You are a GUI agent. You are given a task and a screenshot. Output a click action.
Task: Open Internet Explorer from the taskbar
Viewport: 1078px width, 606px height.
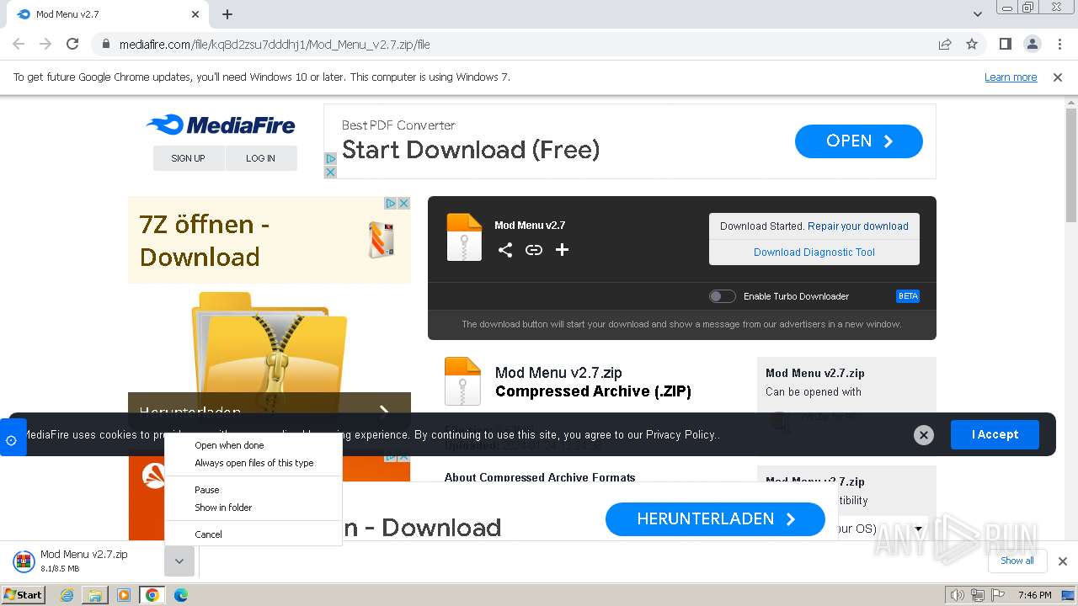point(67,595)
